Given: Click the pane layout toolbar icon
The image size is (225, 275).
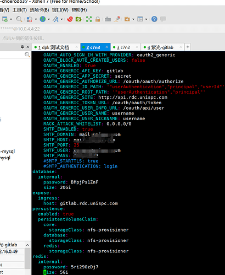Looking at the screenshot, I should pos(140,19).
